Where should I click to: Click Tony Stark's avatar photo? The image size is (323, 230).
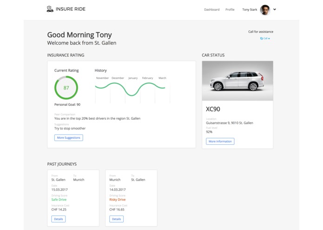(x=265, y=10)
